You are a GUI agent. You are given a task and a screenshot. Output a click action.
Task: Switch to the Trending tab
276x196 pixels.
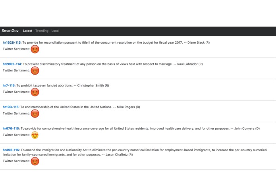point(42,31)
